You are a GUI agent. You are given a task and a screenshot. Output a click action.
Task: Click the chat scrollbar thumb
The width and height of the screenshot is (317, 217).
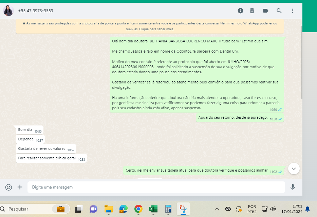302,62
